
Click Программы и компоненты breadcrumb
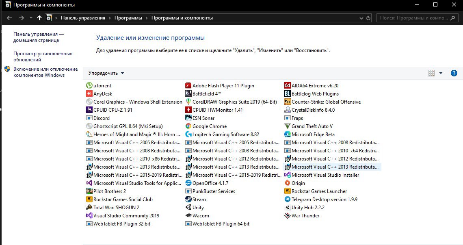tap(182, 18)
